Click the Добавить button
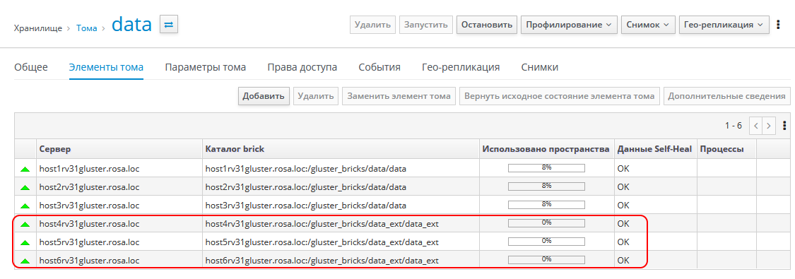 click(264, 96)
